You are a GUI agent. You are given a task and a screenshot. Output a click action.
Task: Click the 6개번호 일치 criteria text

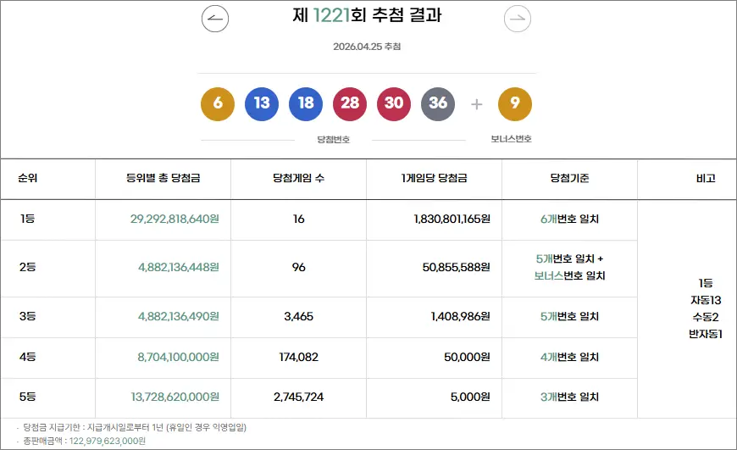[569, 219]
